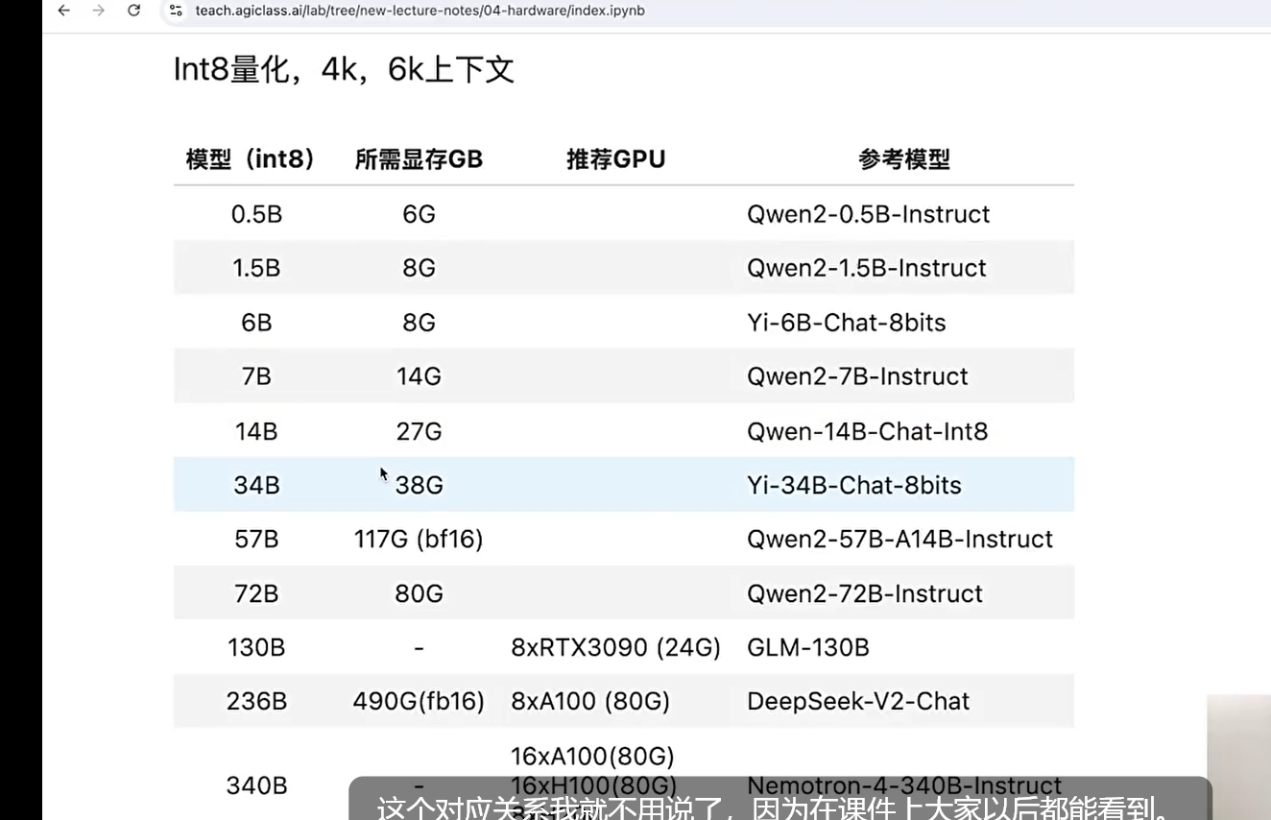This screenshot has height=820, width=1271.
Task: Select Qwen-14B-Chat-Int8 cell
Action: tap(868, 431)
